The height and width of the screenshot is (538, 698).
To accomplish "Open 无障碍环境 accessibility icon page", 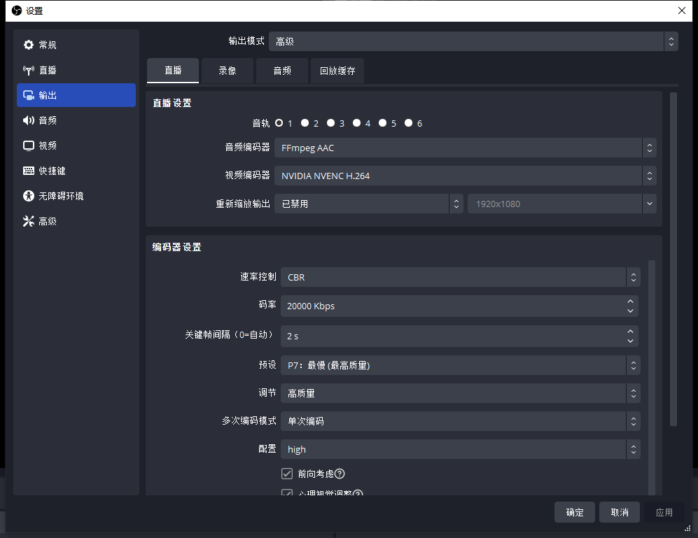I will [x=29, y=196].
